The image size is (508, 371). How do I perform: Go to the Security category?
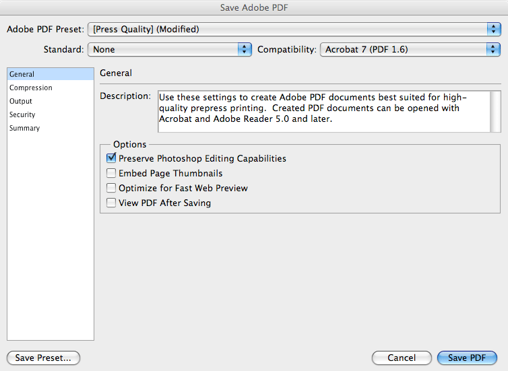coord(51,114)
